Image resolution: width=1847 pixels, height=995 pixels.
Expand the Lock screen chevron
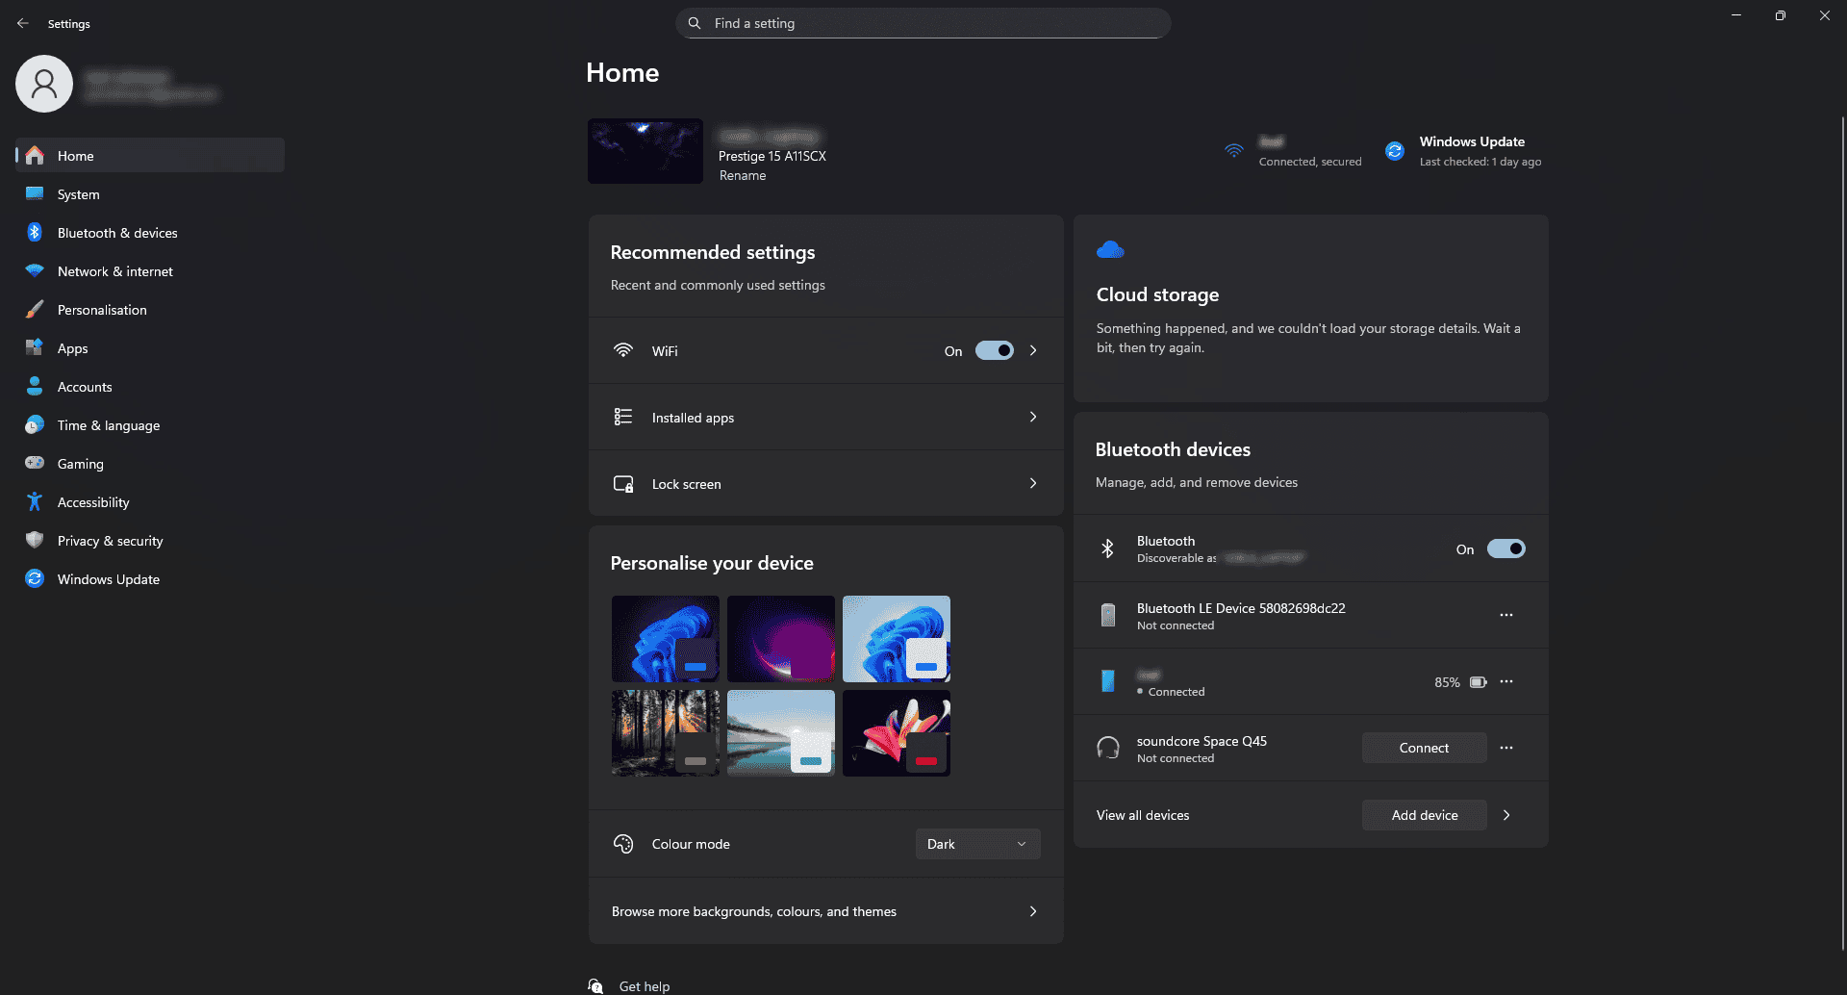click(x=1033, y=483)
